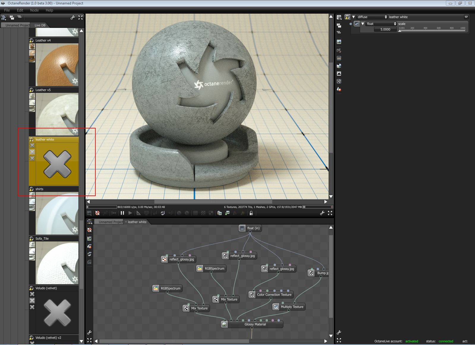Screen dimensions: 475x345
Task: Click the copy render to clipboard icon
Action: pyautogui.click(x=220, y=213)
